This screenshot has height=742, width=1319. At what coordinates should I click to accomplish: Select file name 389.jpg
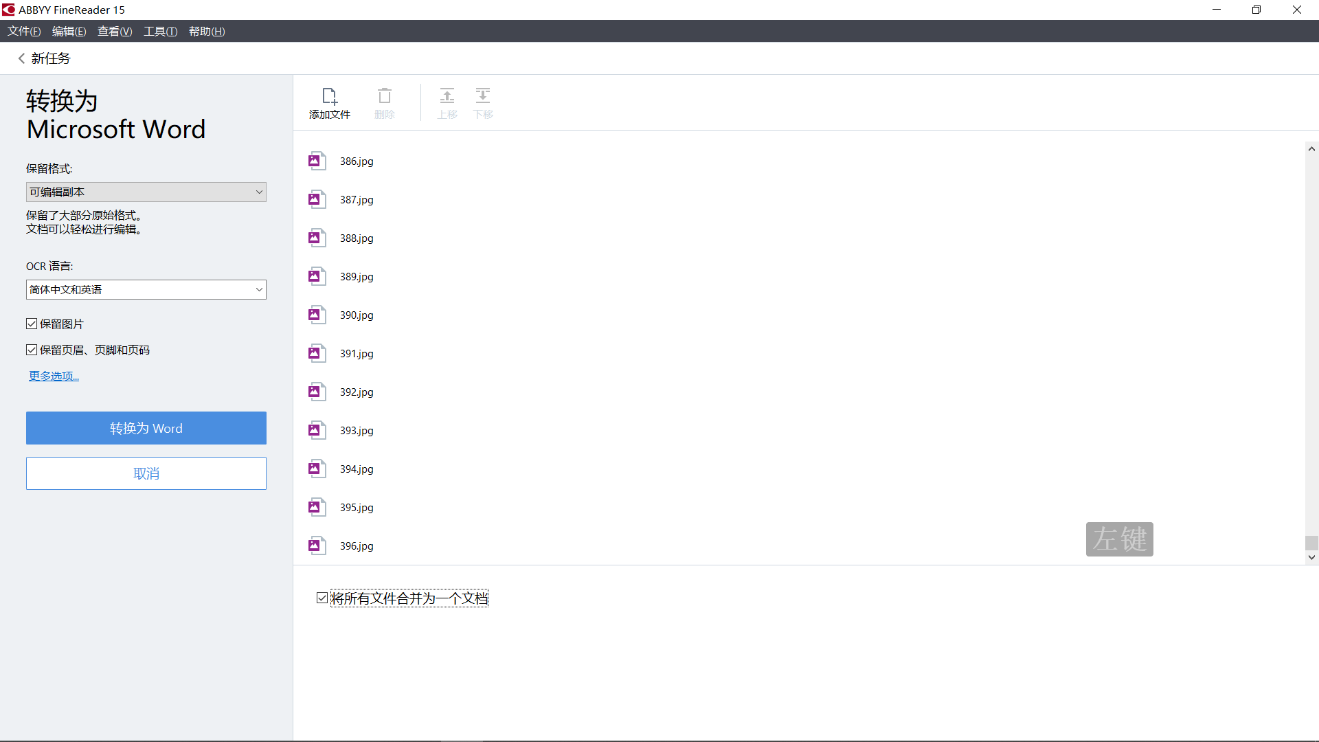(357, 277)
